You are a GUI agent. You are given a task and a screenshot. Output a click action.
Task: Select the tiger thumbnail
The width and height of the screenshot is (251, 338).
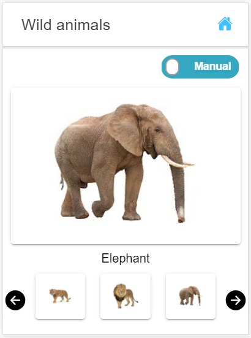click(x=60, y=296)
